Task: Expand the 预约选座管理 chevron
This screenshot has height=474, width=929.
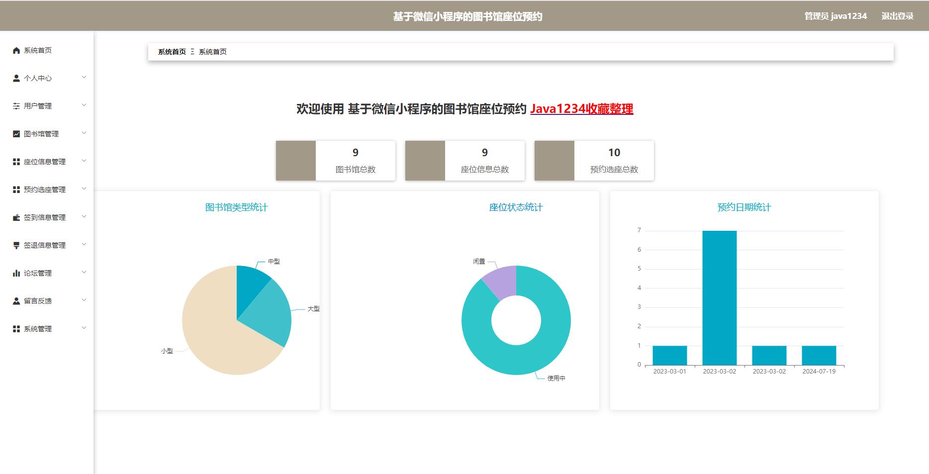Action: point(84,189)
